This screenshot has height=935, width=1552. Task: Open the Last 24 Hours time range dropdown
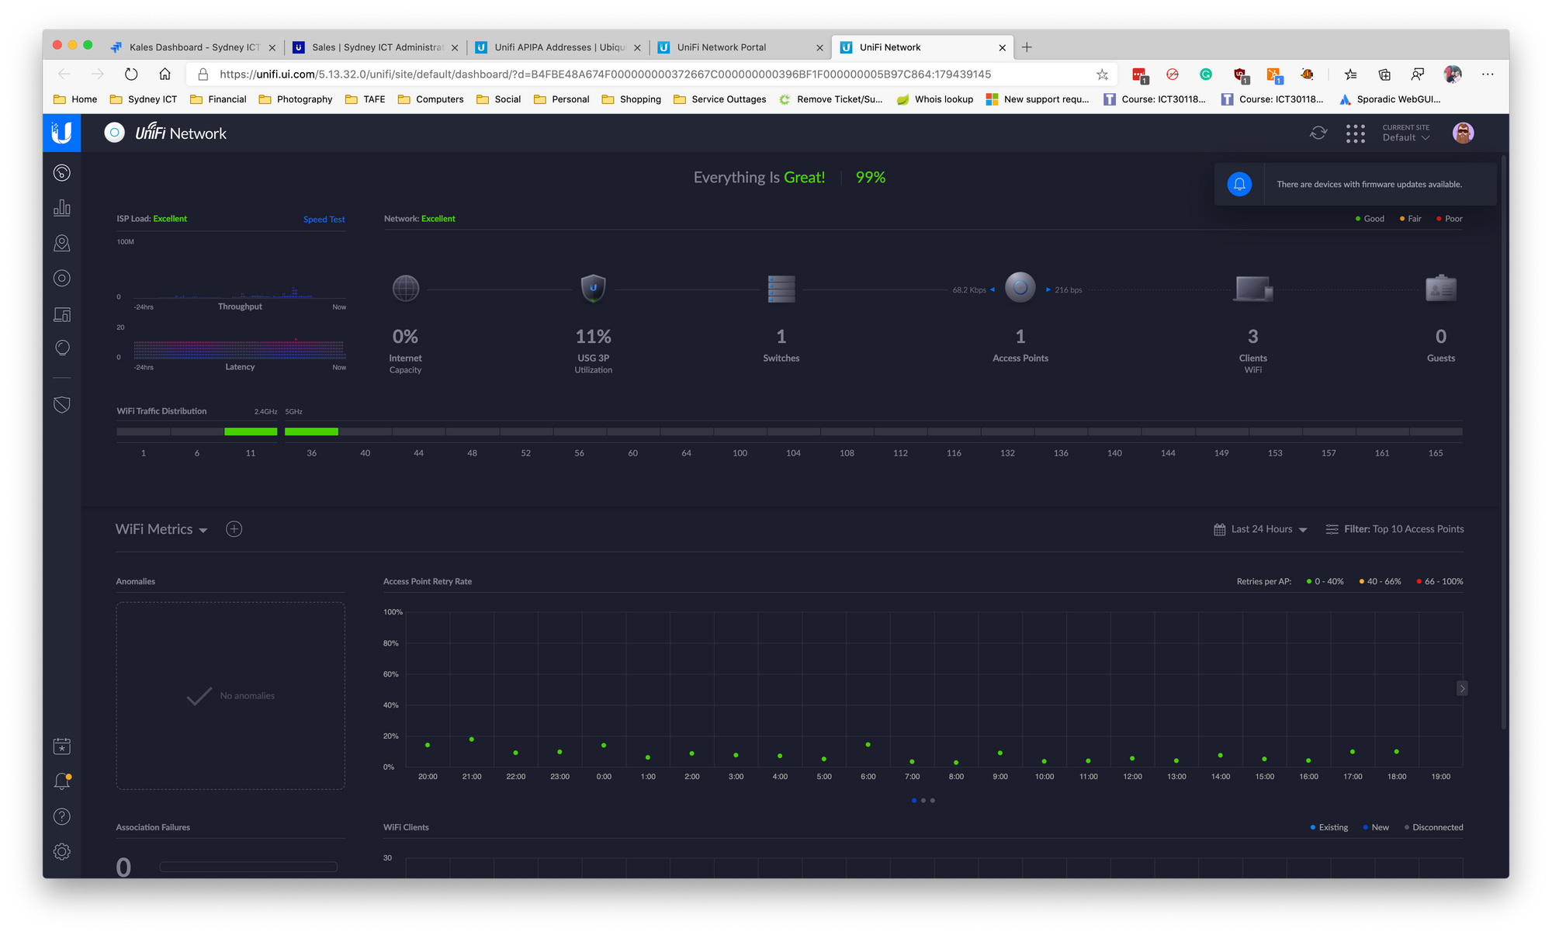(1261, 529)
